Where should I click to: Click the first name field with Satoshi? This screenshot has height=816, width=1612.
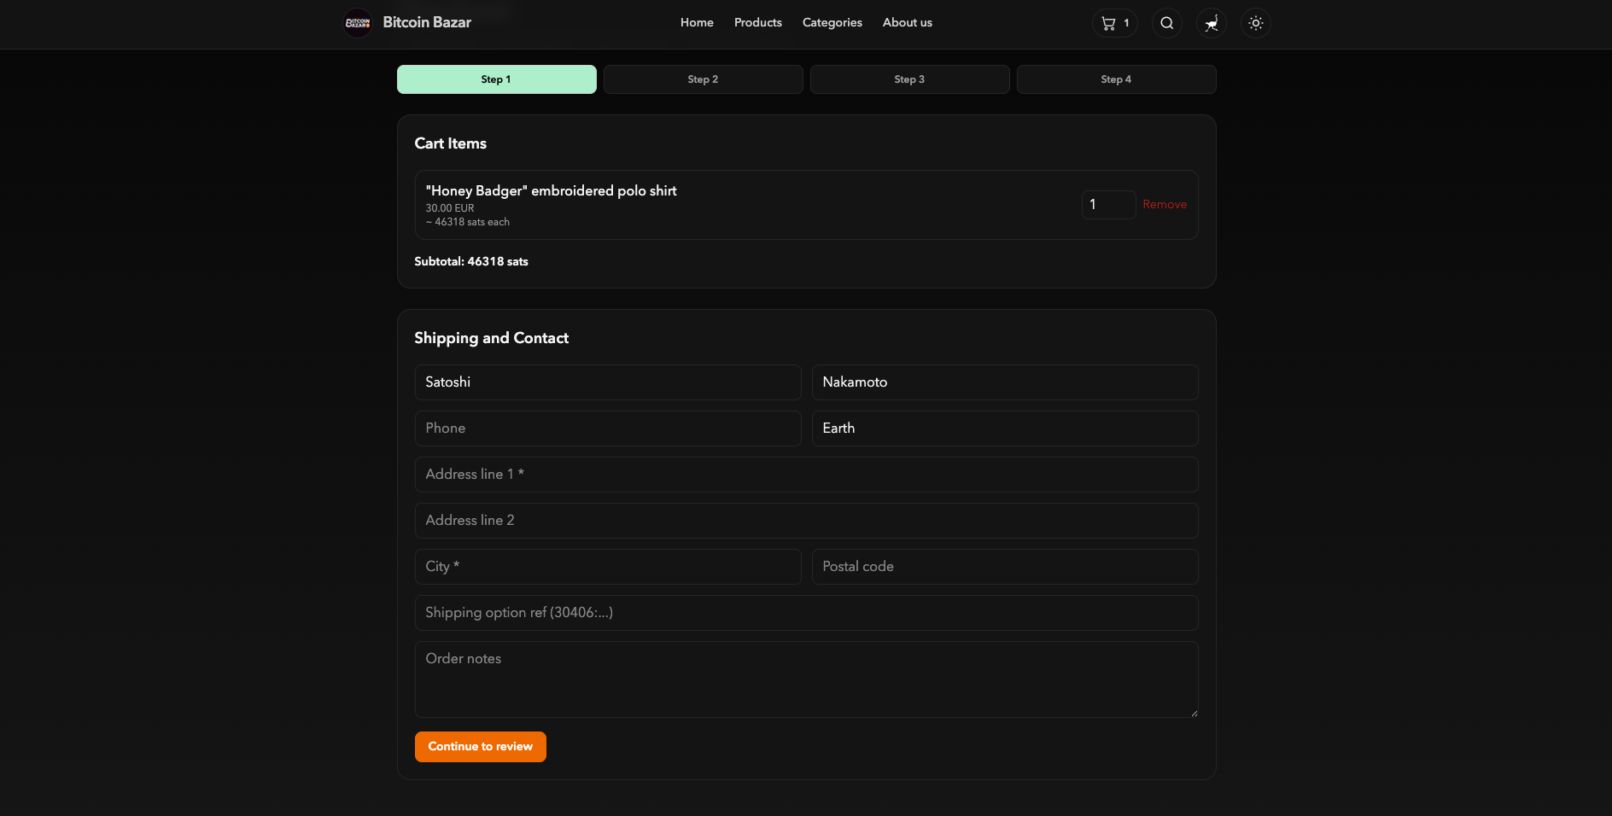point(608,382)
